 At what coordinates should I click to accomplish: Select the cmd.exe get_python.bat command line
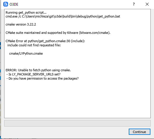(63, 16)
